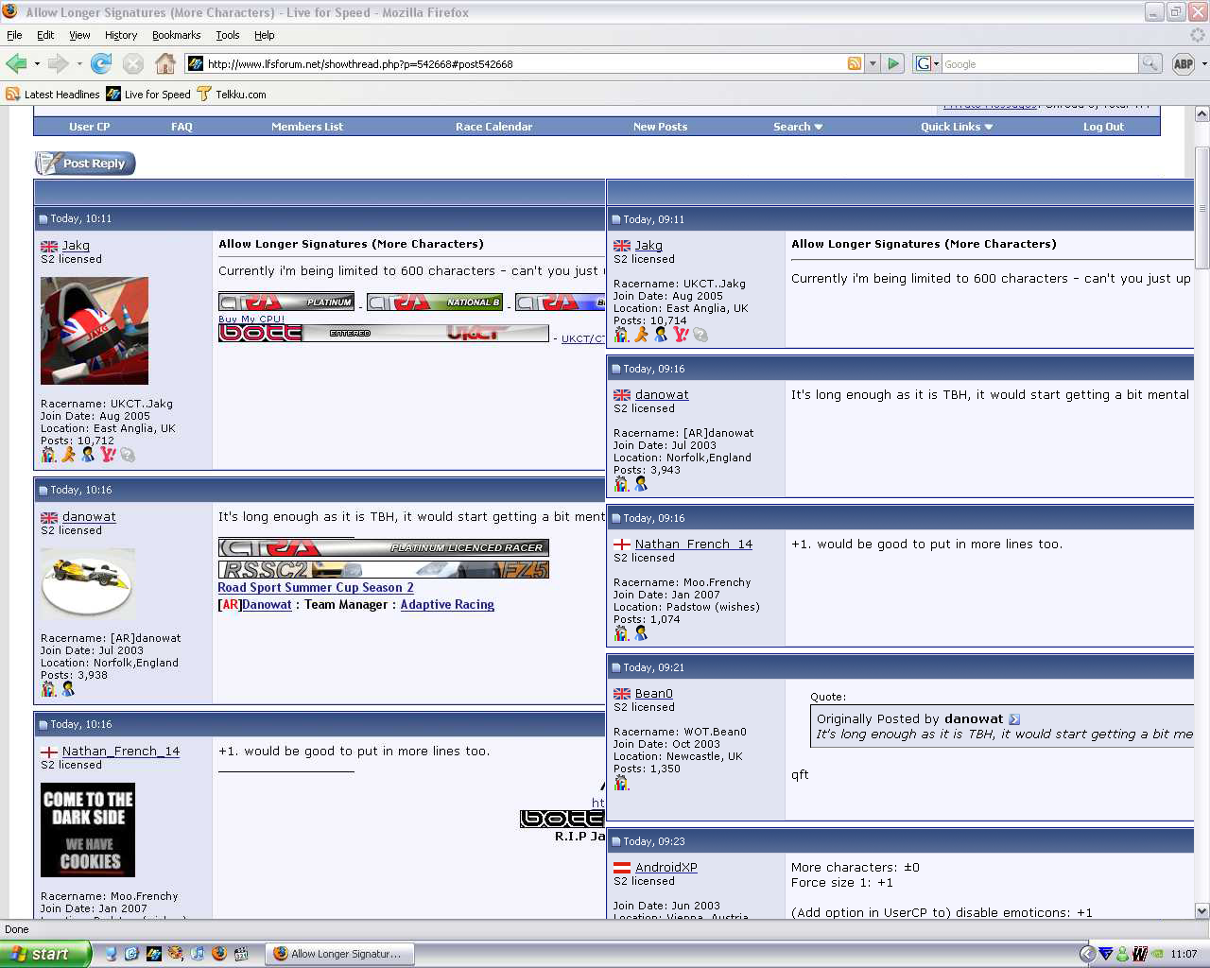Expand hidden system tray icons
1210x968 pixels.
coord(1087,954)
